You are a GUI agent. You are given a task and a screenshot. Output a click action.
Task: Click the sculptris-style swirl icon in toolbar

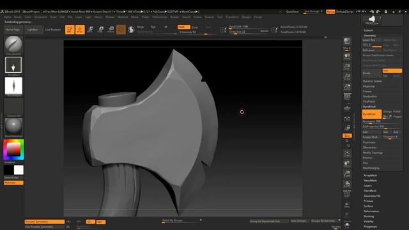(x=131, y=29)
